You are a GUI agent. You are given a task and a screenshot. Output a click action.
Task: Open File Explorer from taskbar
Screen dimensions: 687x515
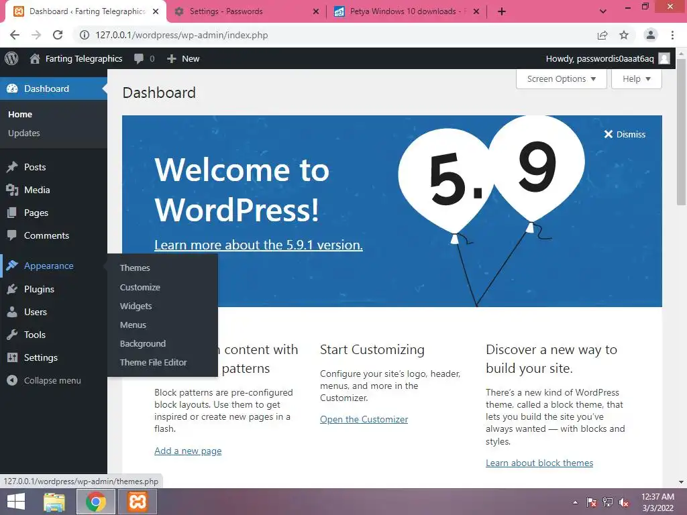click(54, 502)
